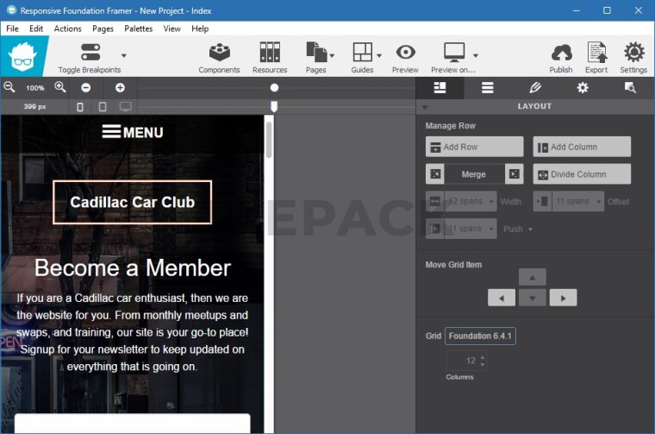Open the Palettes menu
655x434 pixels.
click(138, 28)
